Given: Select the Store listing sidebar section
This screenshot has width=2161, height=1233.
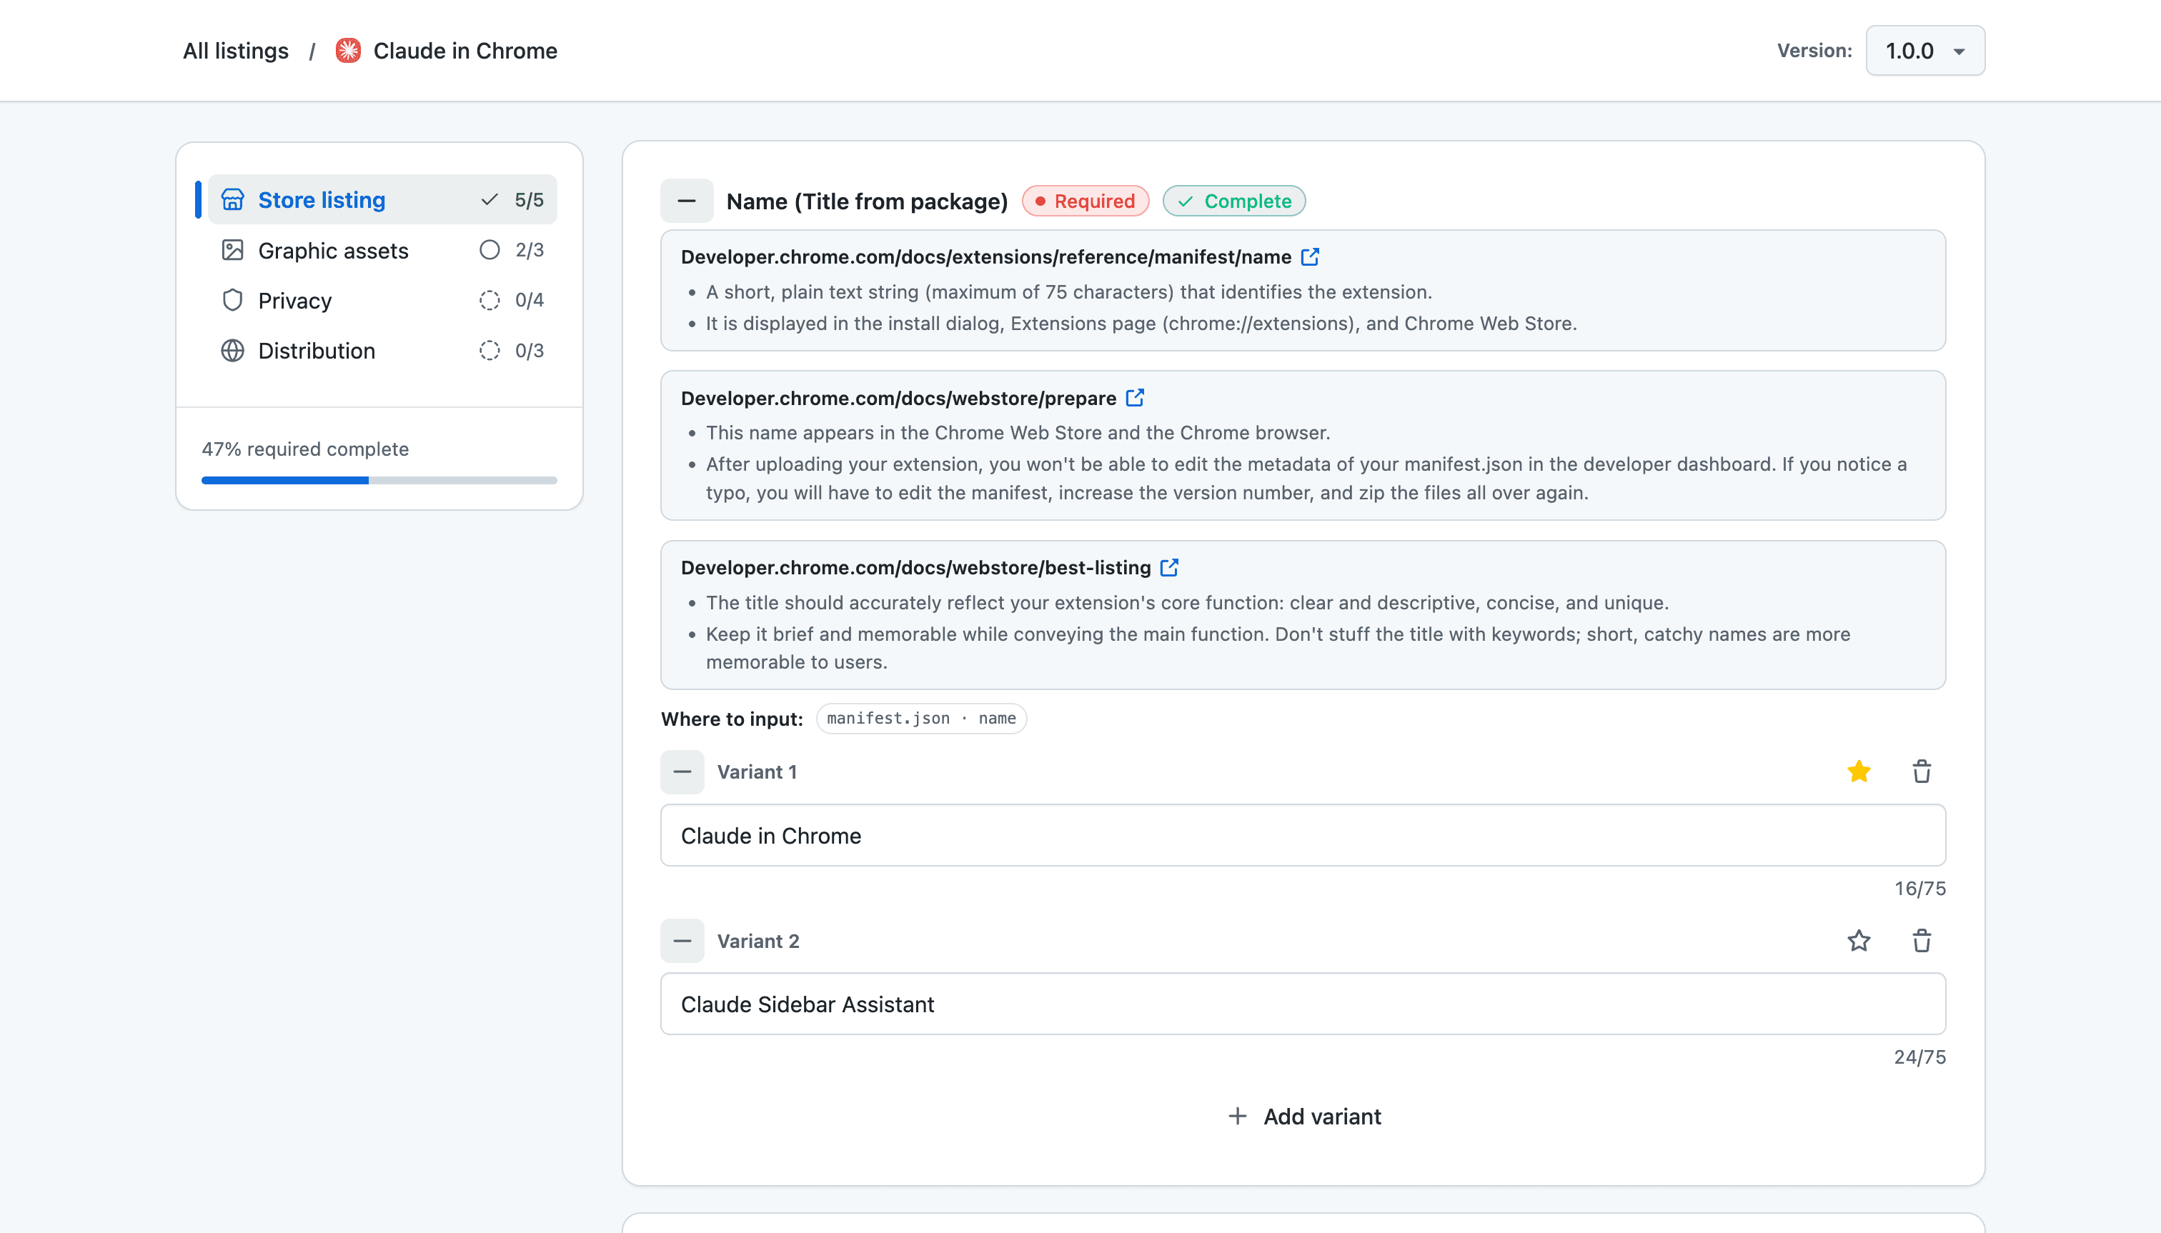Looking at the screenshot, I should (x=382, y=200).
